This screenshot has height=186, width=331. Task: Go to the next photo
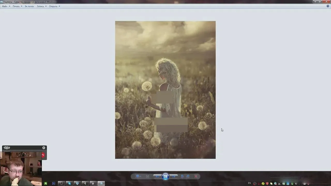pos(174,176)
